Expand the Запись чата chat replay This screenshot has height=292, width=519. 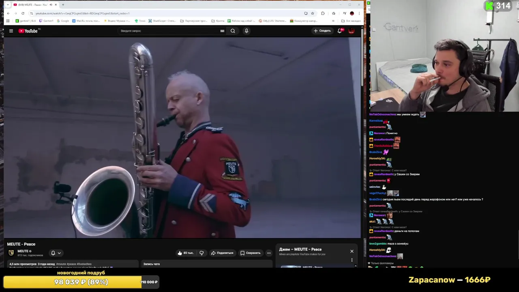207,264
